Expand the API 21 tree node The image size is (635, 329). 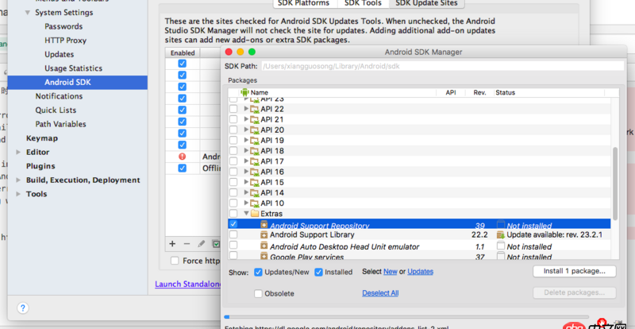click(246, 119)
